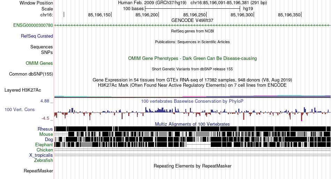Select the Chicken alignment row label
Image resolution: width=331 pixels, height=179 pixels.
point(45,150)
